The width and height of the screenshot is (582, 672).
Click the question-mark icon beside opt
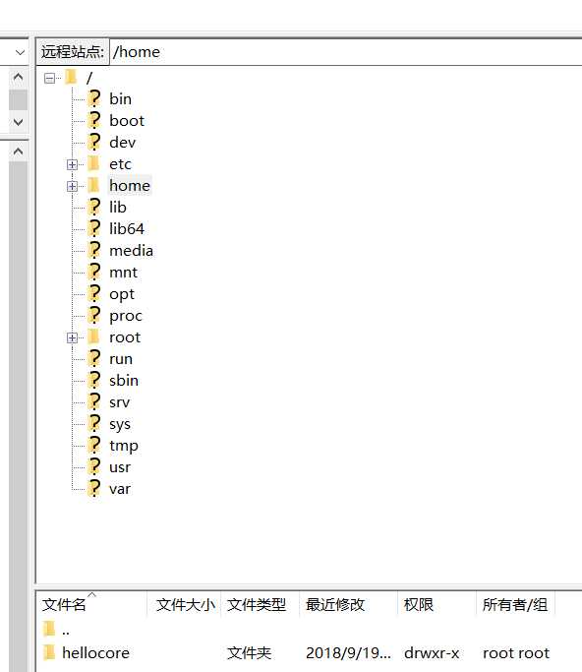point(94,293)
